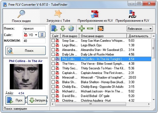158x113 pixels.
Task: Click YouTube icon in Michael Jackson row
Action: 57,91
